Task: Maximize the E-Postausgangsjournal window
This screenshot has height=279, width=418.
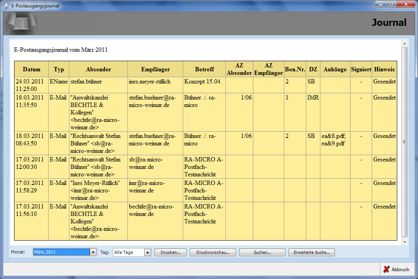Action: 391,4
